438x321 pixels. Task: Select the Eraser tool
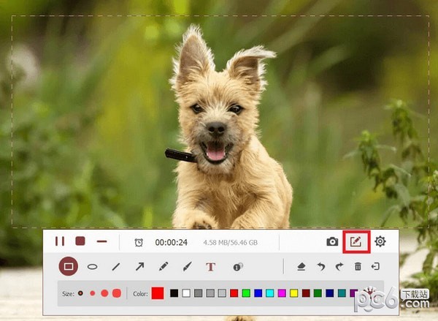click(x=301, y=267)
